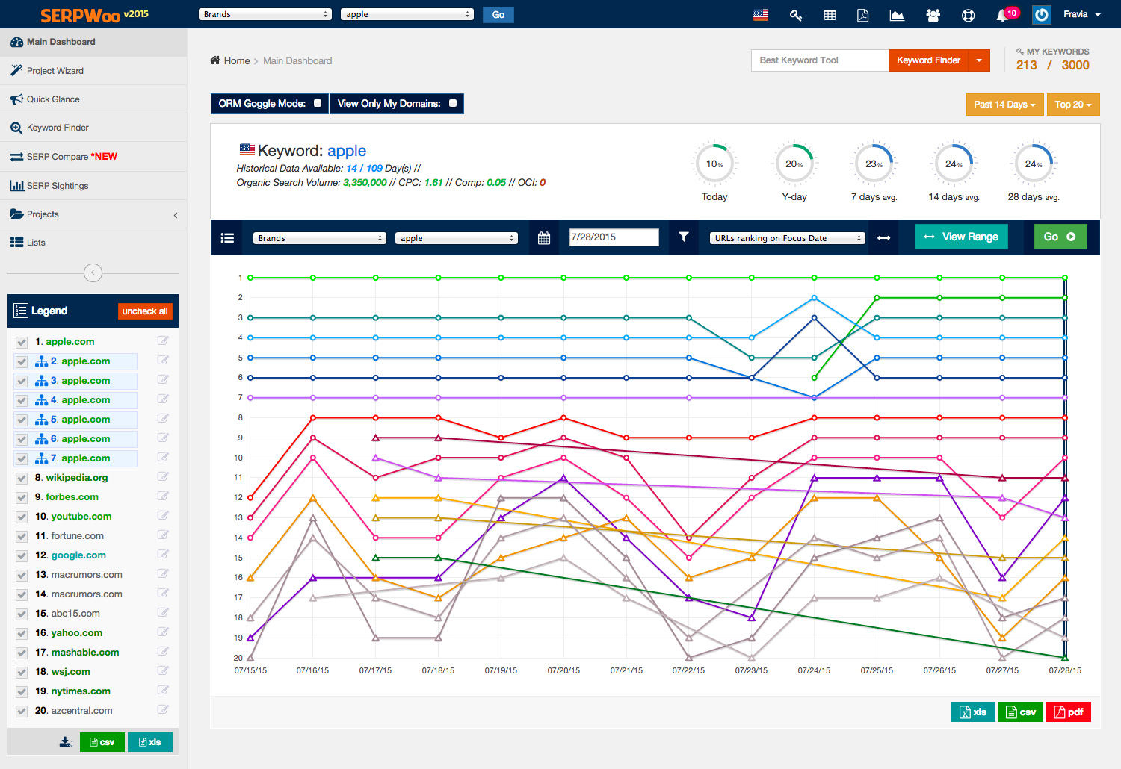Viewport: 1121px width, 769px height.
Task: Click the list menu icon in chart toolbar
Action: pos(228,237)
